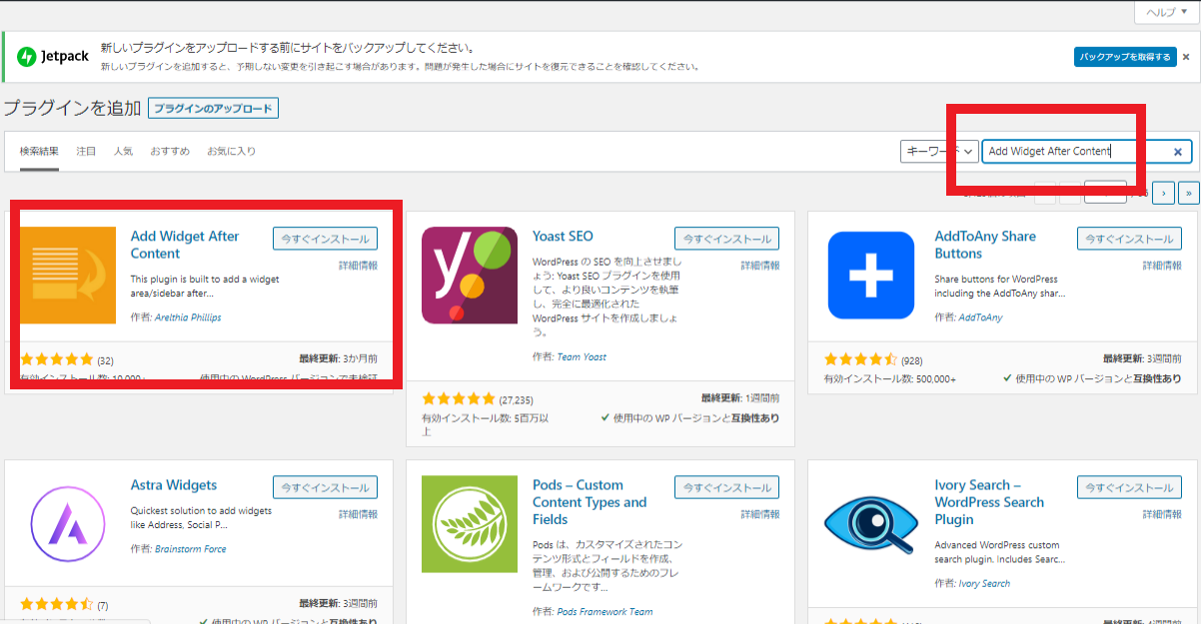Open the Yoast SEO title link

coord(563,237)
